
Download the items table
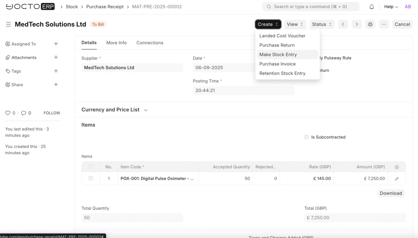391,193
